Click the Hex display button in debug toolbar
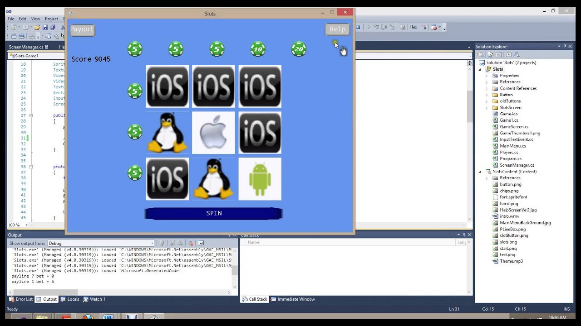581x326 pixels. (413, 27)
